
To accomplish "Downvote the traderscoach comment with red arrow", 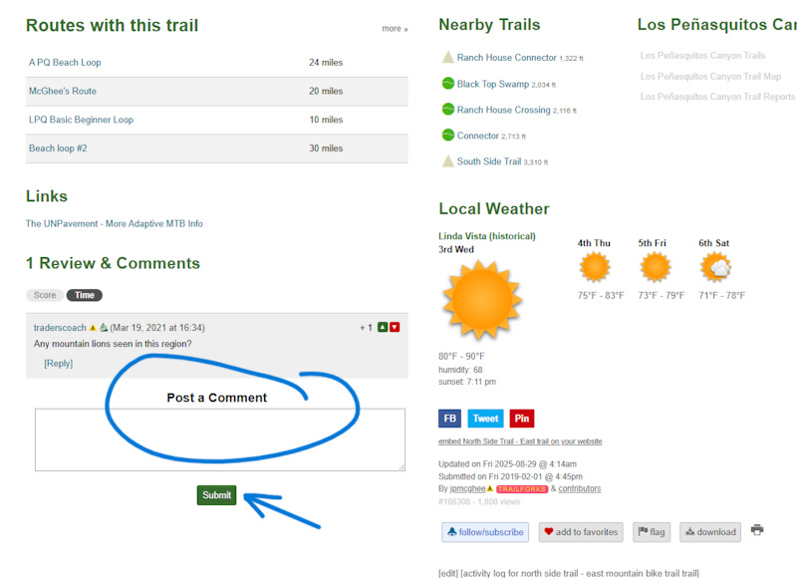I will pyautogui.click(x=395, y=328).
